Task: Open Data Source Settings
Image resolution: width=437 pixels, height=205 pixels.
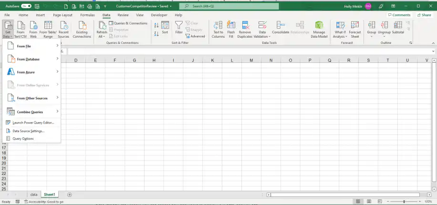Action: click(x=31, y=131)
